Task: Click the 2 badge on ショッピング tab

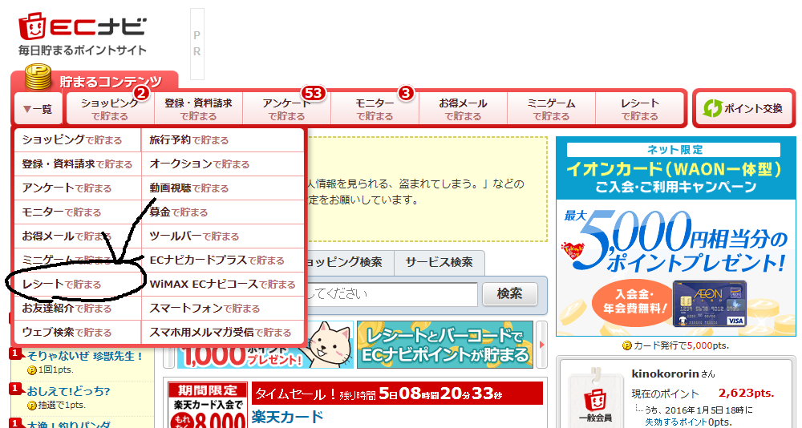Action: [141, 92]
